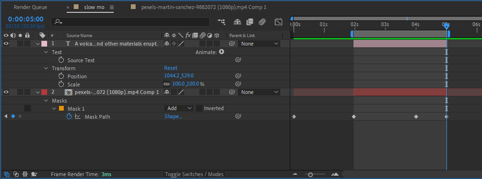The image size is (482, 179).
Task: Enable Motion Blur icon in timeline header
Action: click(262, 22)
